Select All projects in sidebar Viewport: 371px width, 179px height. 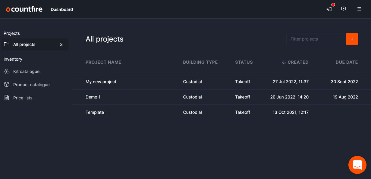24,44
